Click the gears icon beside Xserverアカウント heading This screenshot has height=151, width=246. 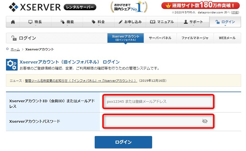pos(12,65)
